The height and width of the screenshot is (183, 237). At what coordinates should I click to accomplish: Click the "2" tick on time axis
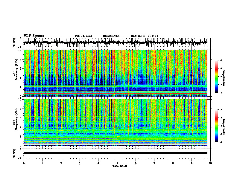click(61, 163)
